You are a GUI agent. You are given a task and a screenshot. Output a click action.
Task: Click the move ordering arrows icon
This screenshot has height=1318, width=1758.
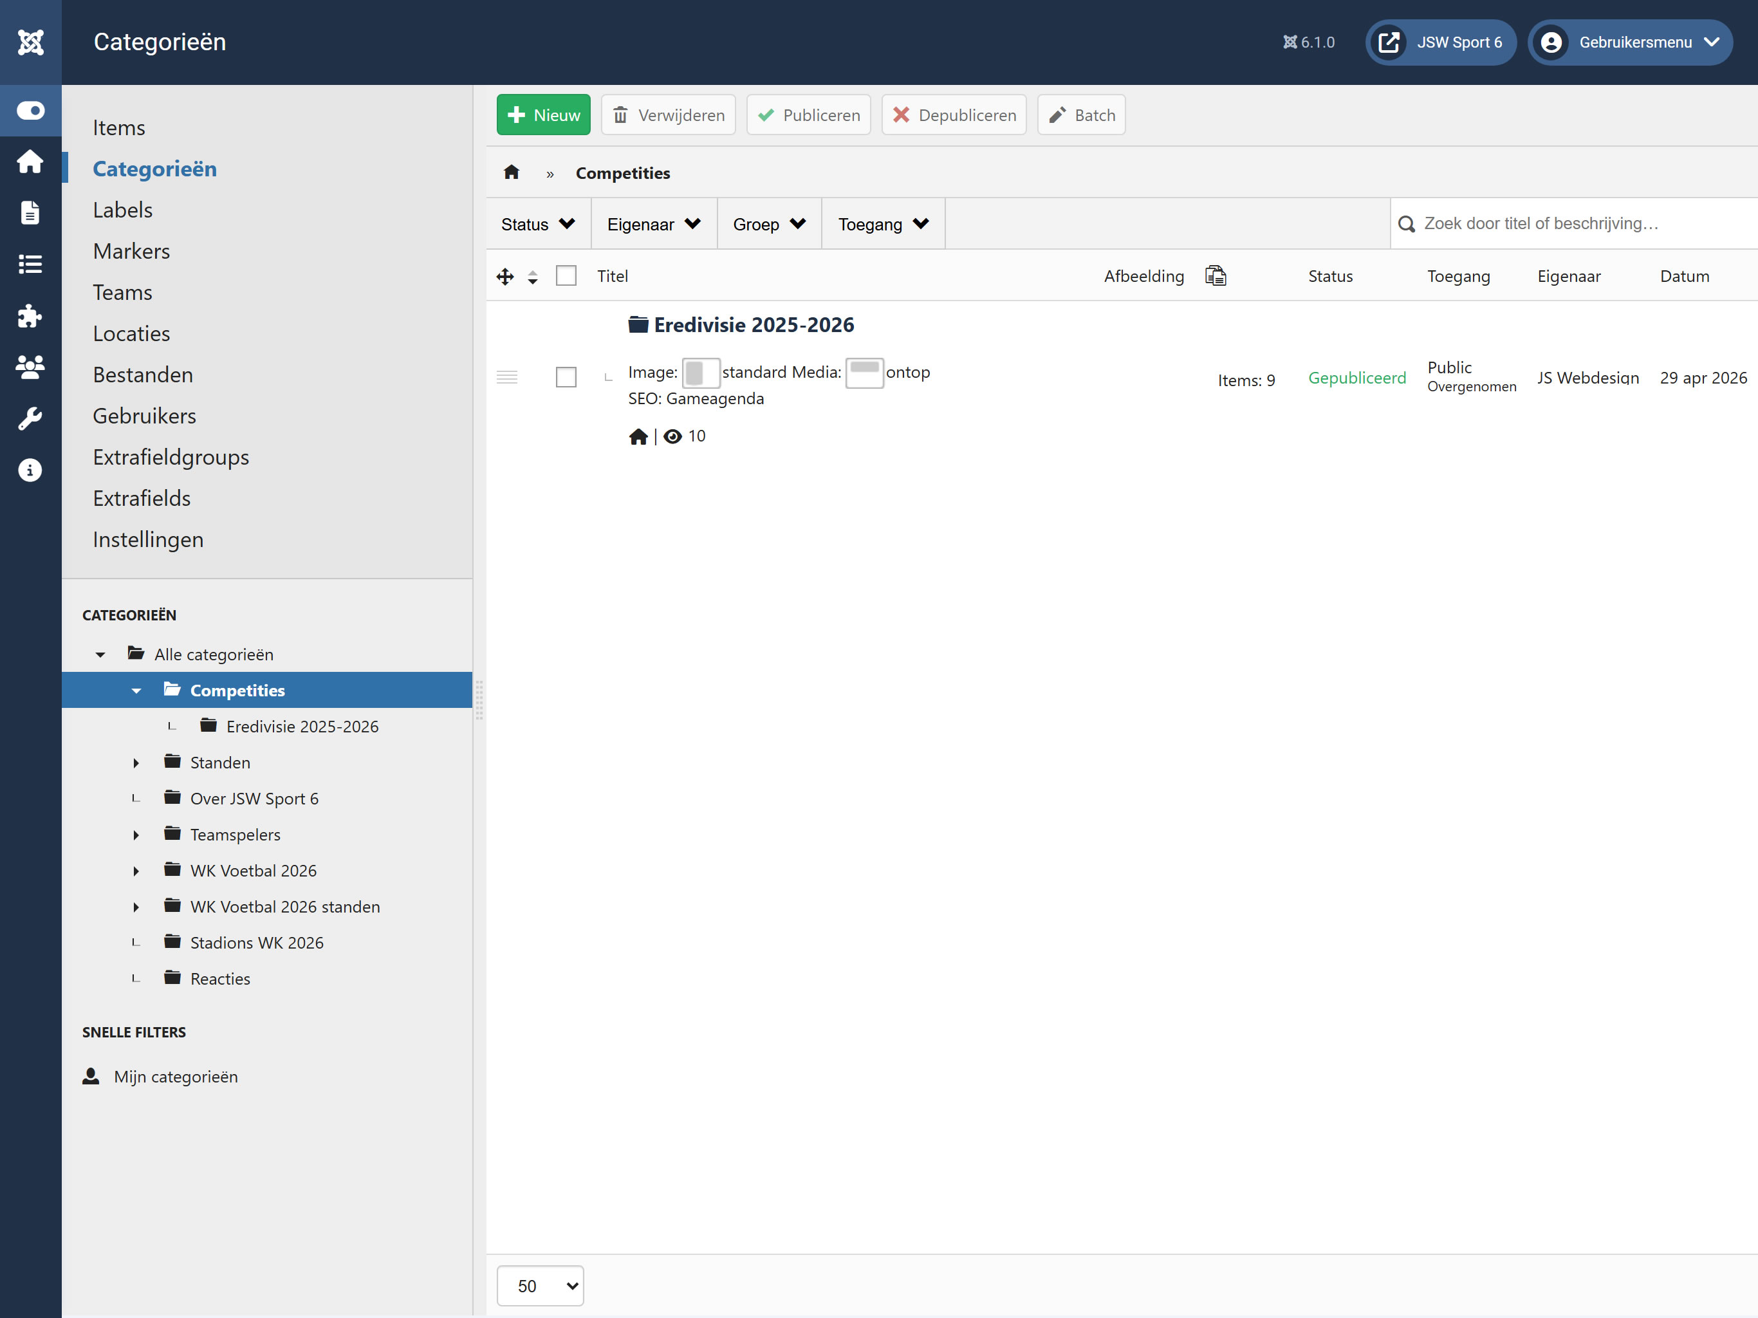click(504, 277)
